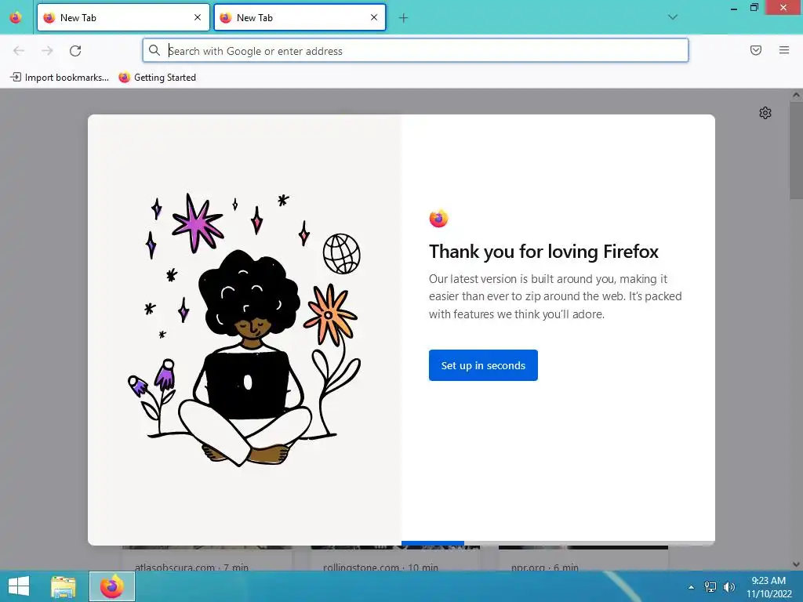Screen dimensions: 803x602
Task: Click Import bookmarks in the bookmarks toolbar
Action: click(x=60, y=78)
